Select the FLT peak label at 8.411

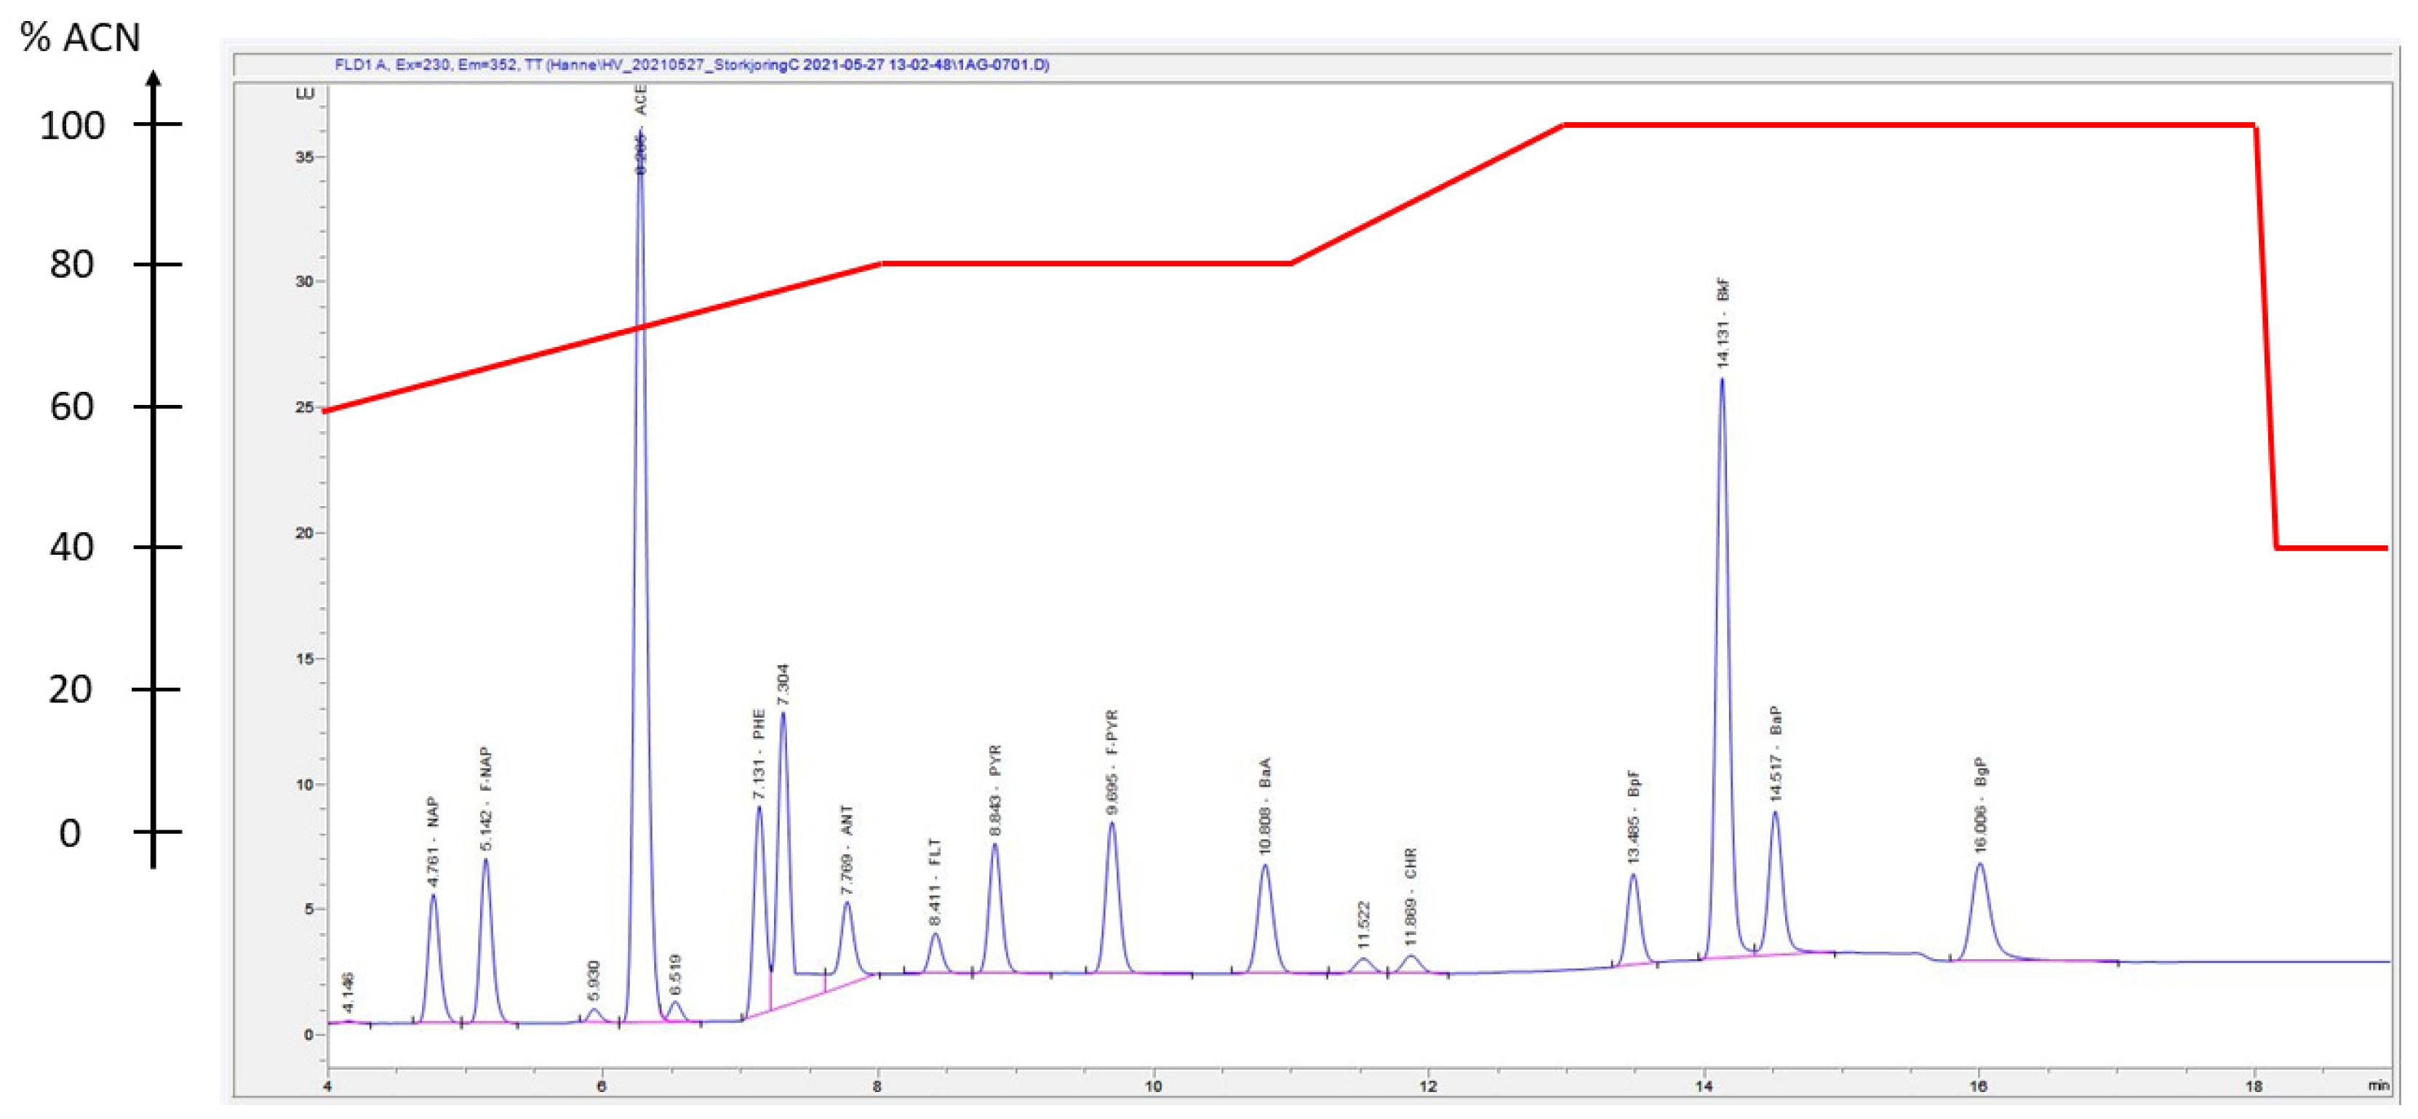pyautogui.click(x=935, y=882)
